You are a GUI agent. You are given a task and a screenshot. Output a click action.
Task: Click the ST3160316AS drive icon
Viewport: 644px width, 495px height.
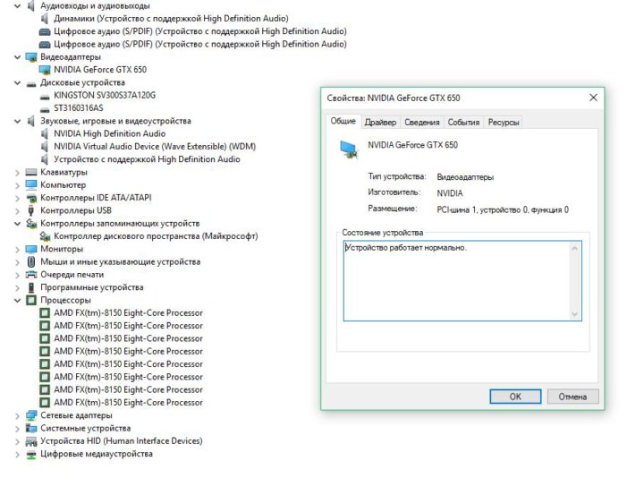(x=45, y=110)
